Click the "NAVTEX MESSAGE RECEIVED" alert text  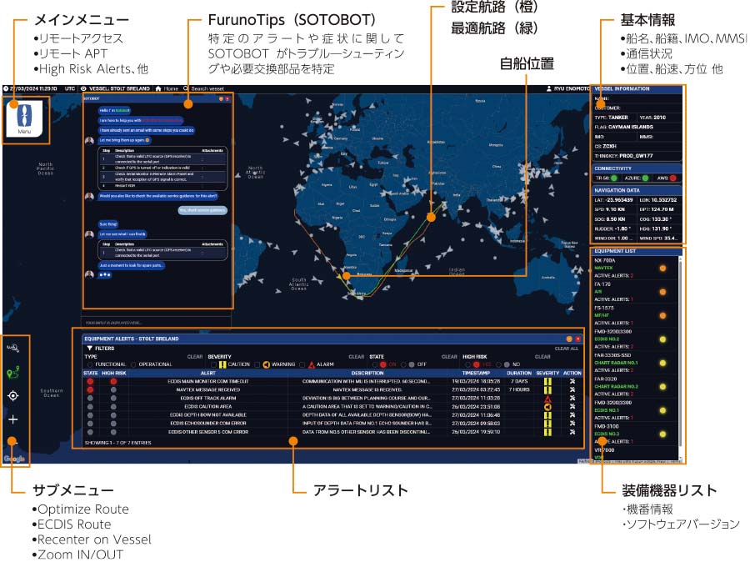(x=208, y=390)
